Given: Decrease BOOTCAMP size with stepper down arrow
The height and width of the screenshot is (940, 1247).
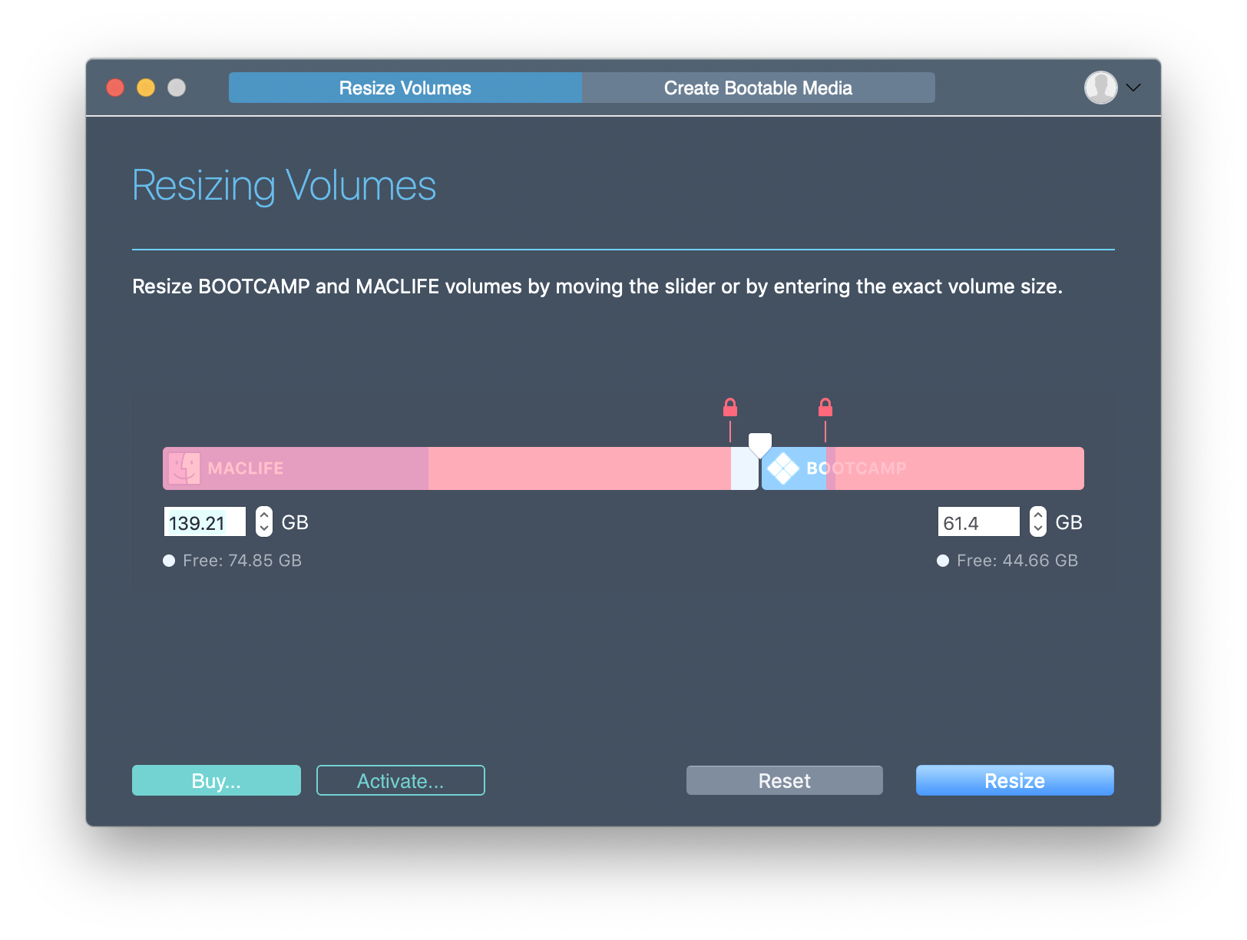Looking at the screenshot, I should point(1038,529).
